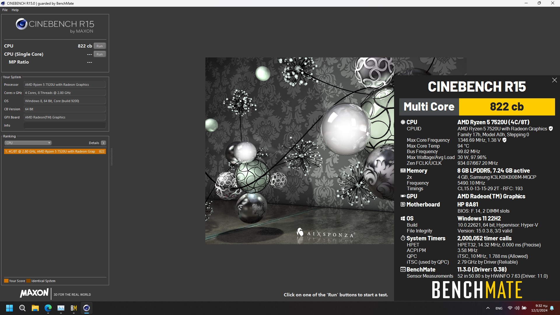Click the OS Windows icon in BenchMate panel

403,218
